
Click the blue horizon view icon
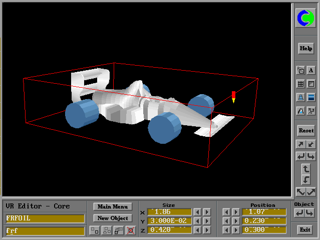pyautogui.click(x=311, y=98)
